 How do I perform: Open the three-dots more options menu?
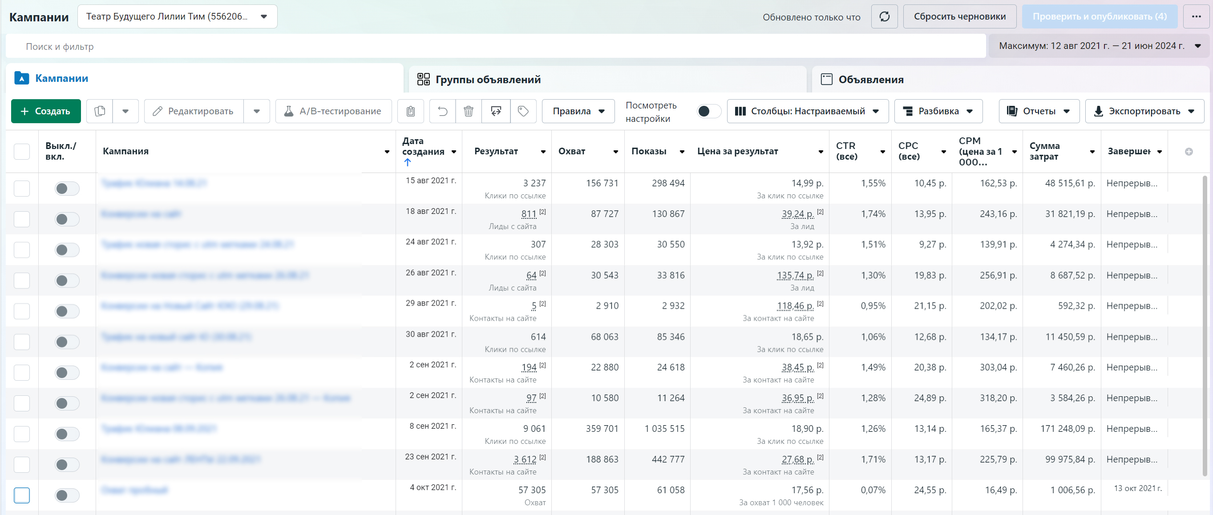1196,16
